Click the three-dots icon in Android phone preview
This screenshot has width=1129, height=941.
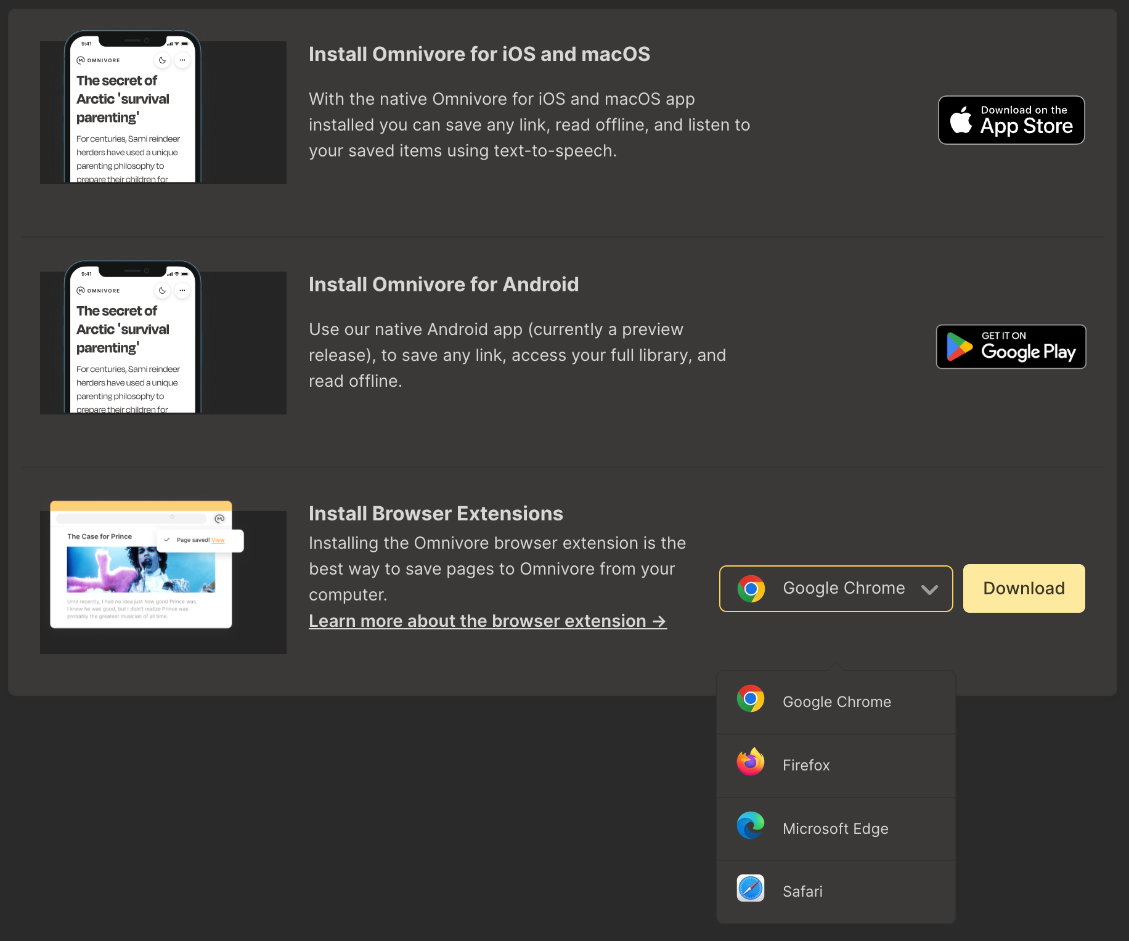(x=182, y=291)
